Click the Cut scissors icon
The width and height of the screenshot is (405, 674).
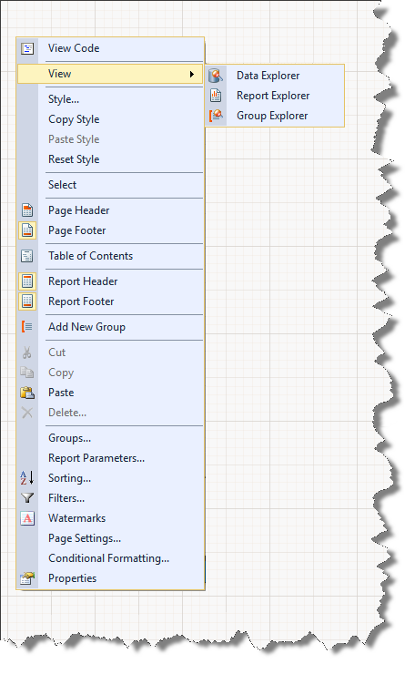[x=27, y=352]
